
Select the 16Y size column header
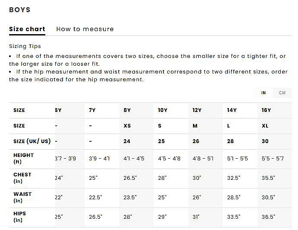266,110
